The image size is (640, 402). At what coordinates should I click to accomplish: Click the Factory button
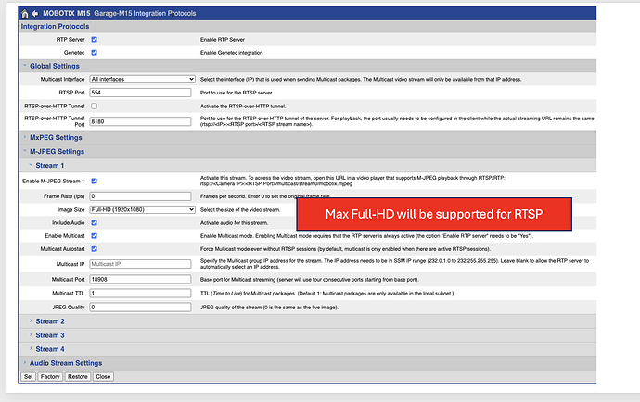[50, 377]
